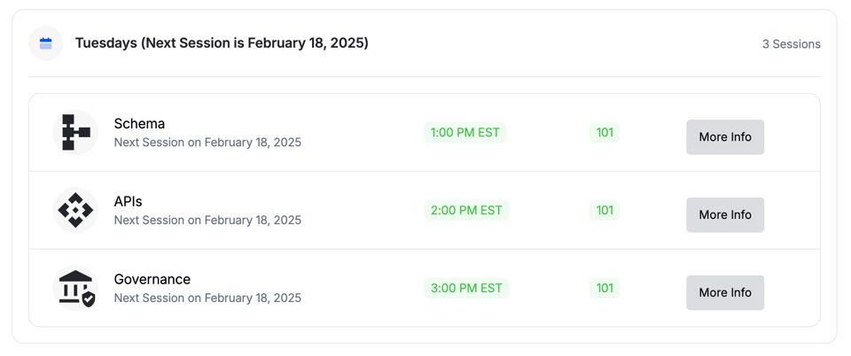Select the 1:00 PM EST time badge

465,133
